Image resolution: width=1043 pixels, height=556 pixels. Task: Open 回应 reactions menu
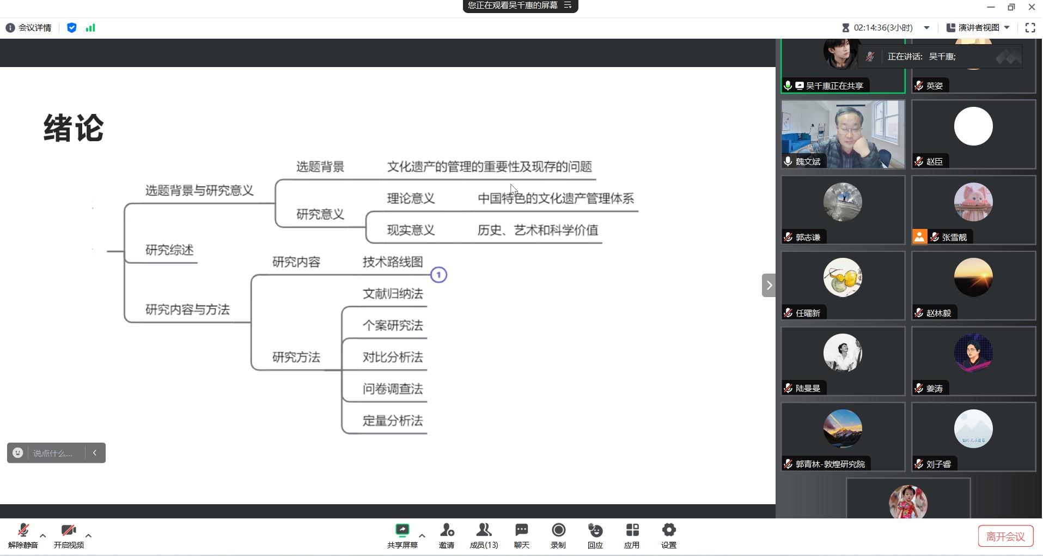pos(595,536)
